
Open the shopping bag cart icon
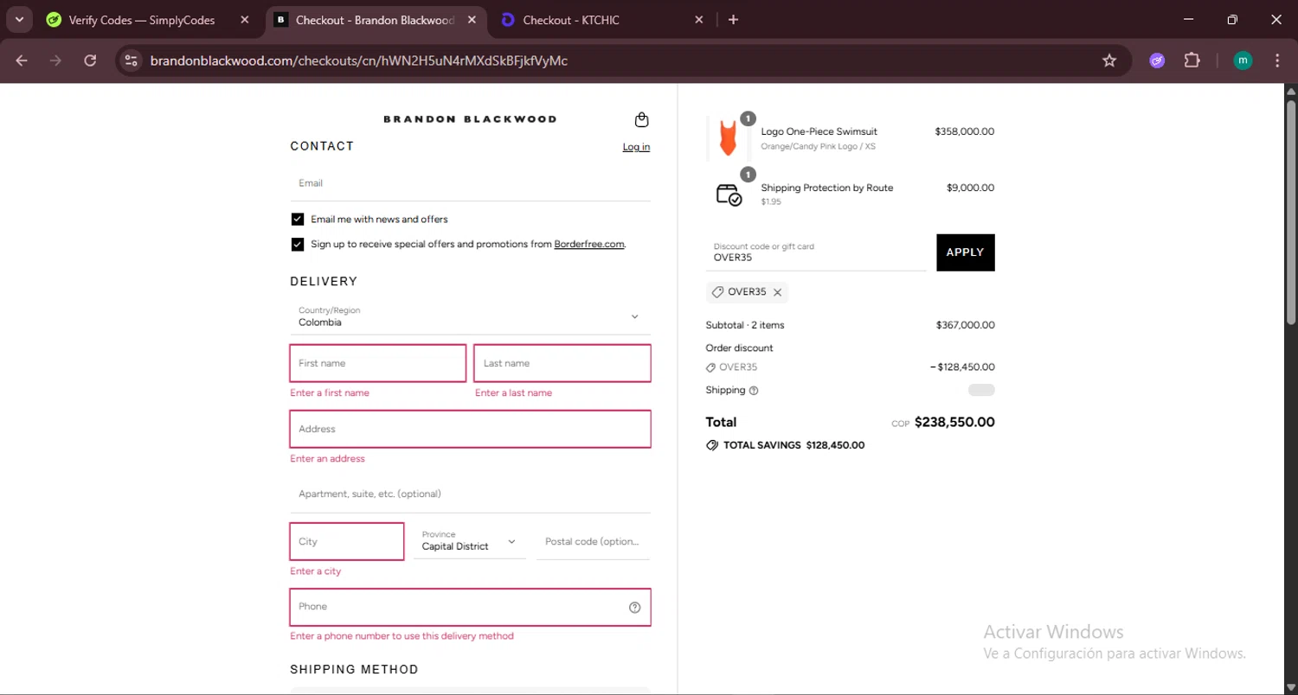(641, 119)
